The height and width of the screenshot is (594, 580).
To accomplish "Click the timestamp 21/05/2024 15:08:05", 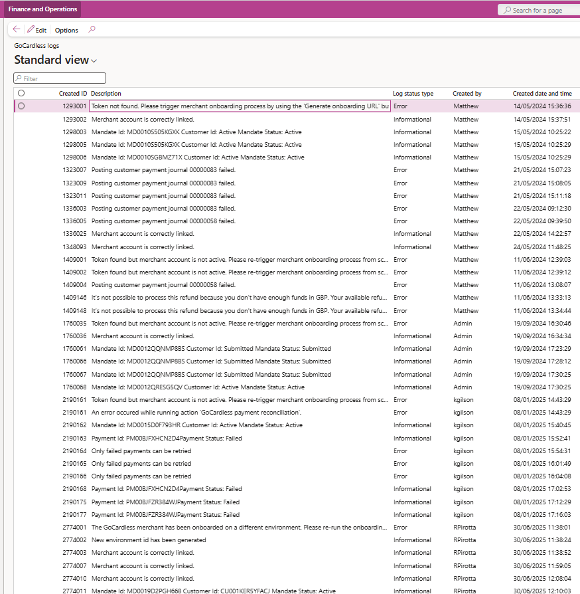I will click(x=542, y=183).
